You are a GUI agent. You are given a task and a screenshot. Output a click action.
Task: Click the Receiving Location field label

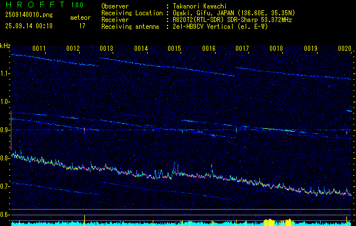[132, 12]
